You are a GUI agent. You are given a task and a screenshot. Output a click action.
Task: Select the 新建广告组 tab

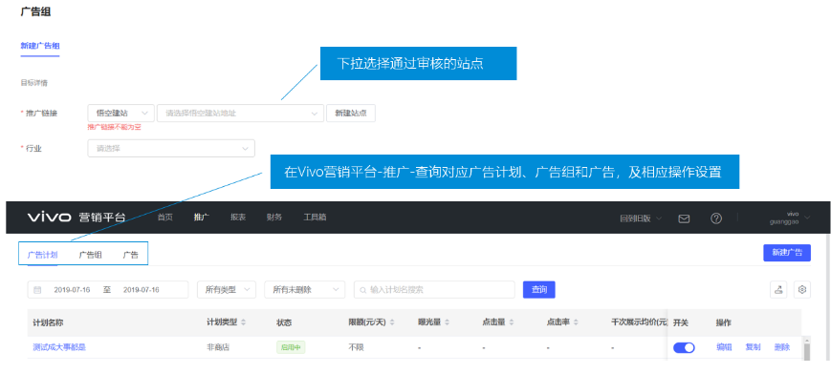[40, 46]
